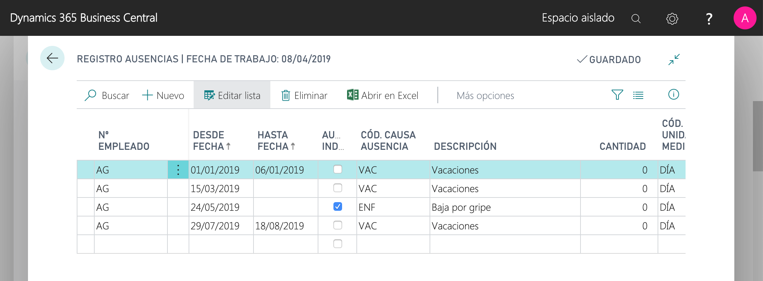The width and height of the screenshot is (763, 281).
Task: Open the settings gear icon
Action: click(672, 18)
